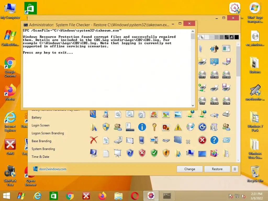Select the Base Branding category
Image resolution: width=268 pixels, height=201 pixels.
click(41, 141)
